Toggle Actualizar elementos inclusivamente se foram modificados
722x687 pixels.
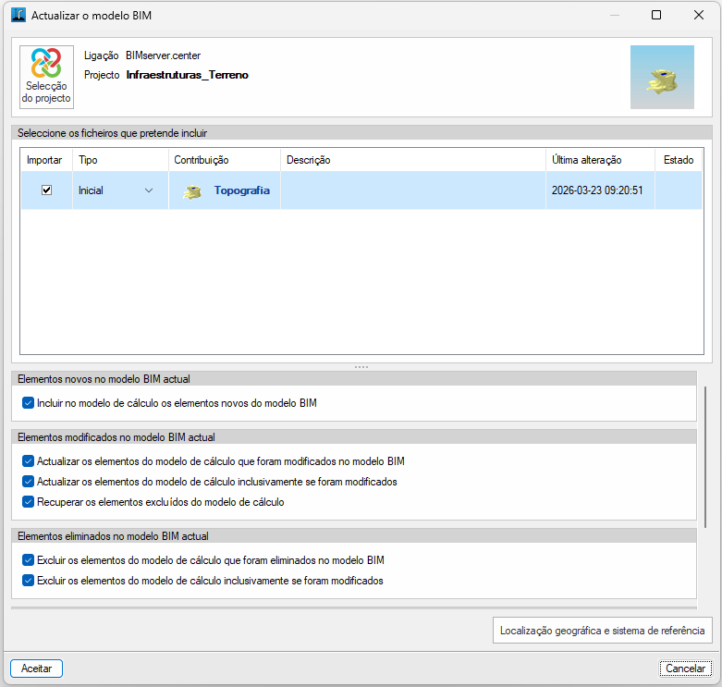point(28,481)
